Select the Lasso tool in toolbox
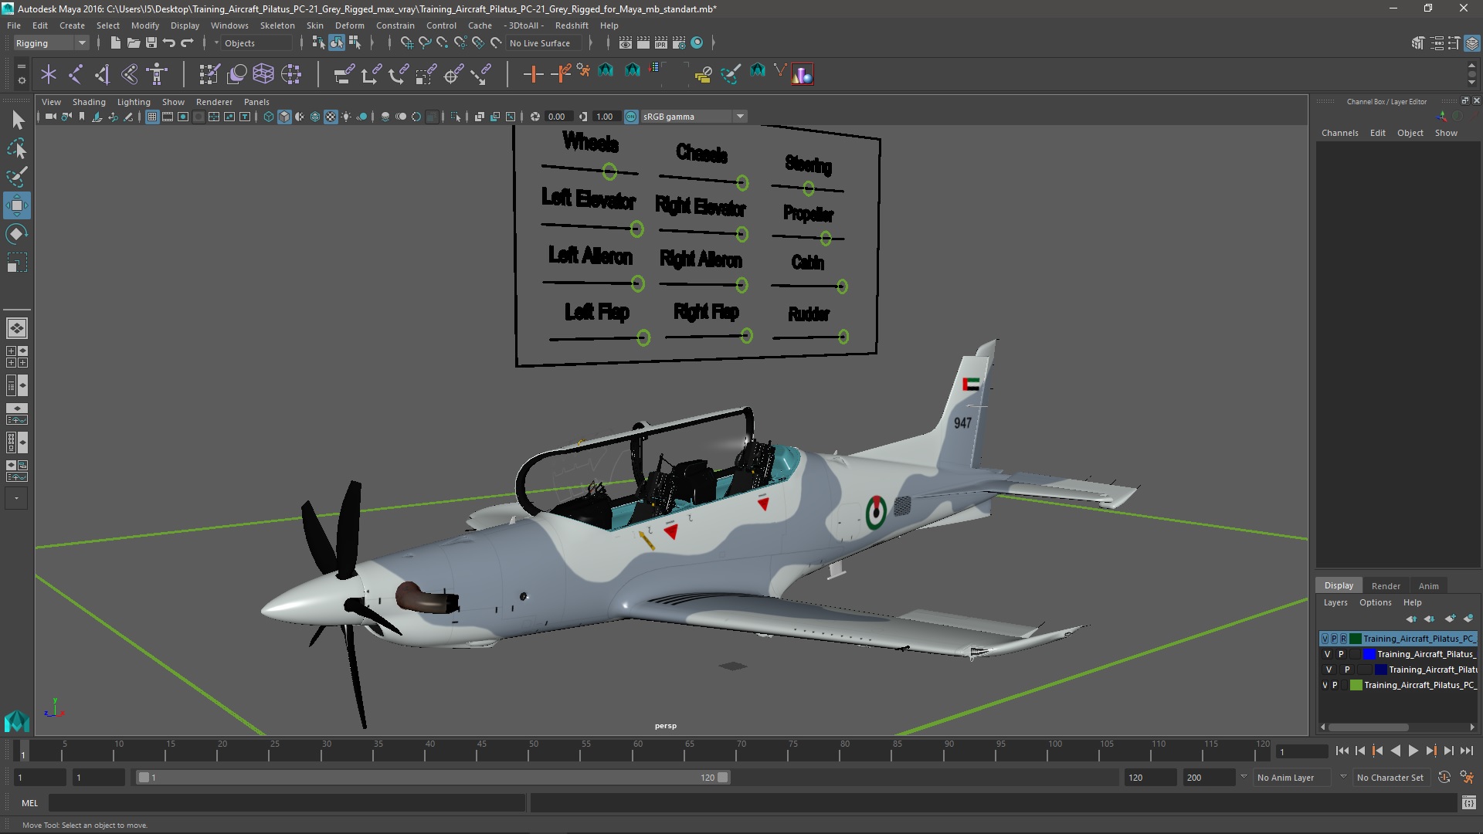The height and width of the screenshot is (834, 1483). coord(17,148)
